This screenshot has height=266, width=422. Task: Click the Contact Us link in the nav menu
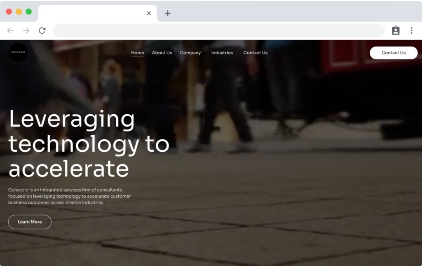[x=256, y=53]
